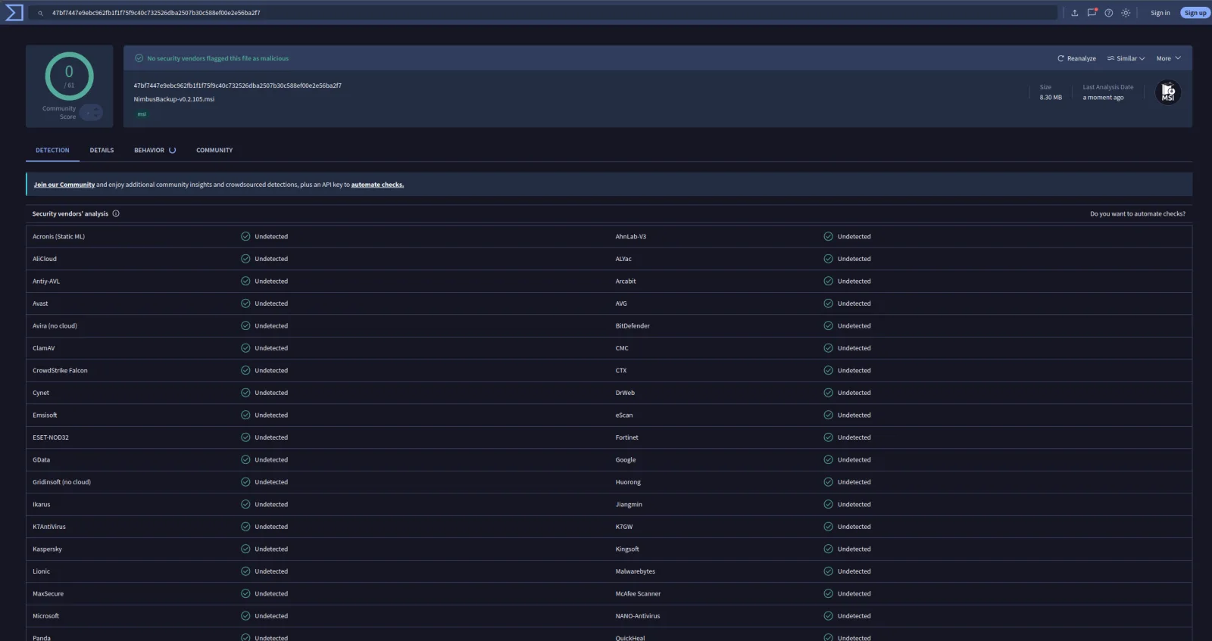Click the green msi tag
The height and width of the screenshot is (641, 1212).
pos(142,114)
